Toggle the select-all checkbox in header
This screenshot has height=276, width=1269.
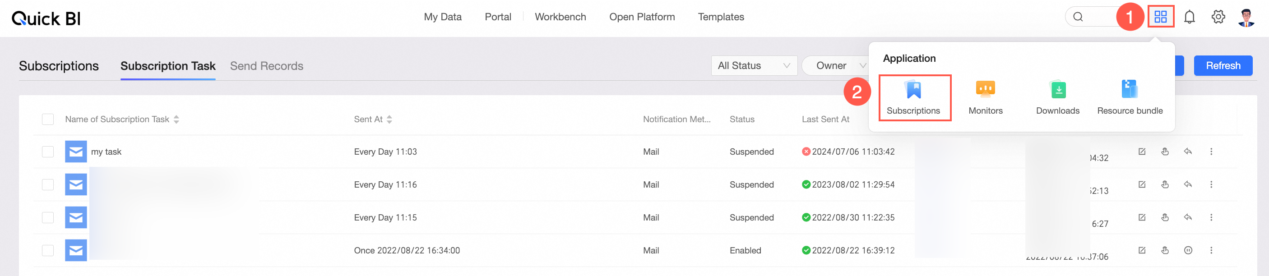click(x=48, y=119)
